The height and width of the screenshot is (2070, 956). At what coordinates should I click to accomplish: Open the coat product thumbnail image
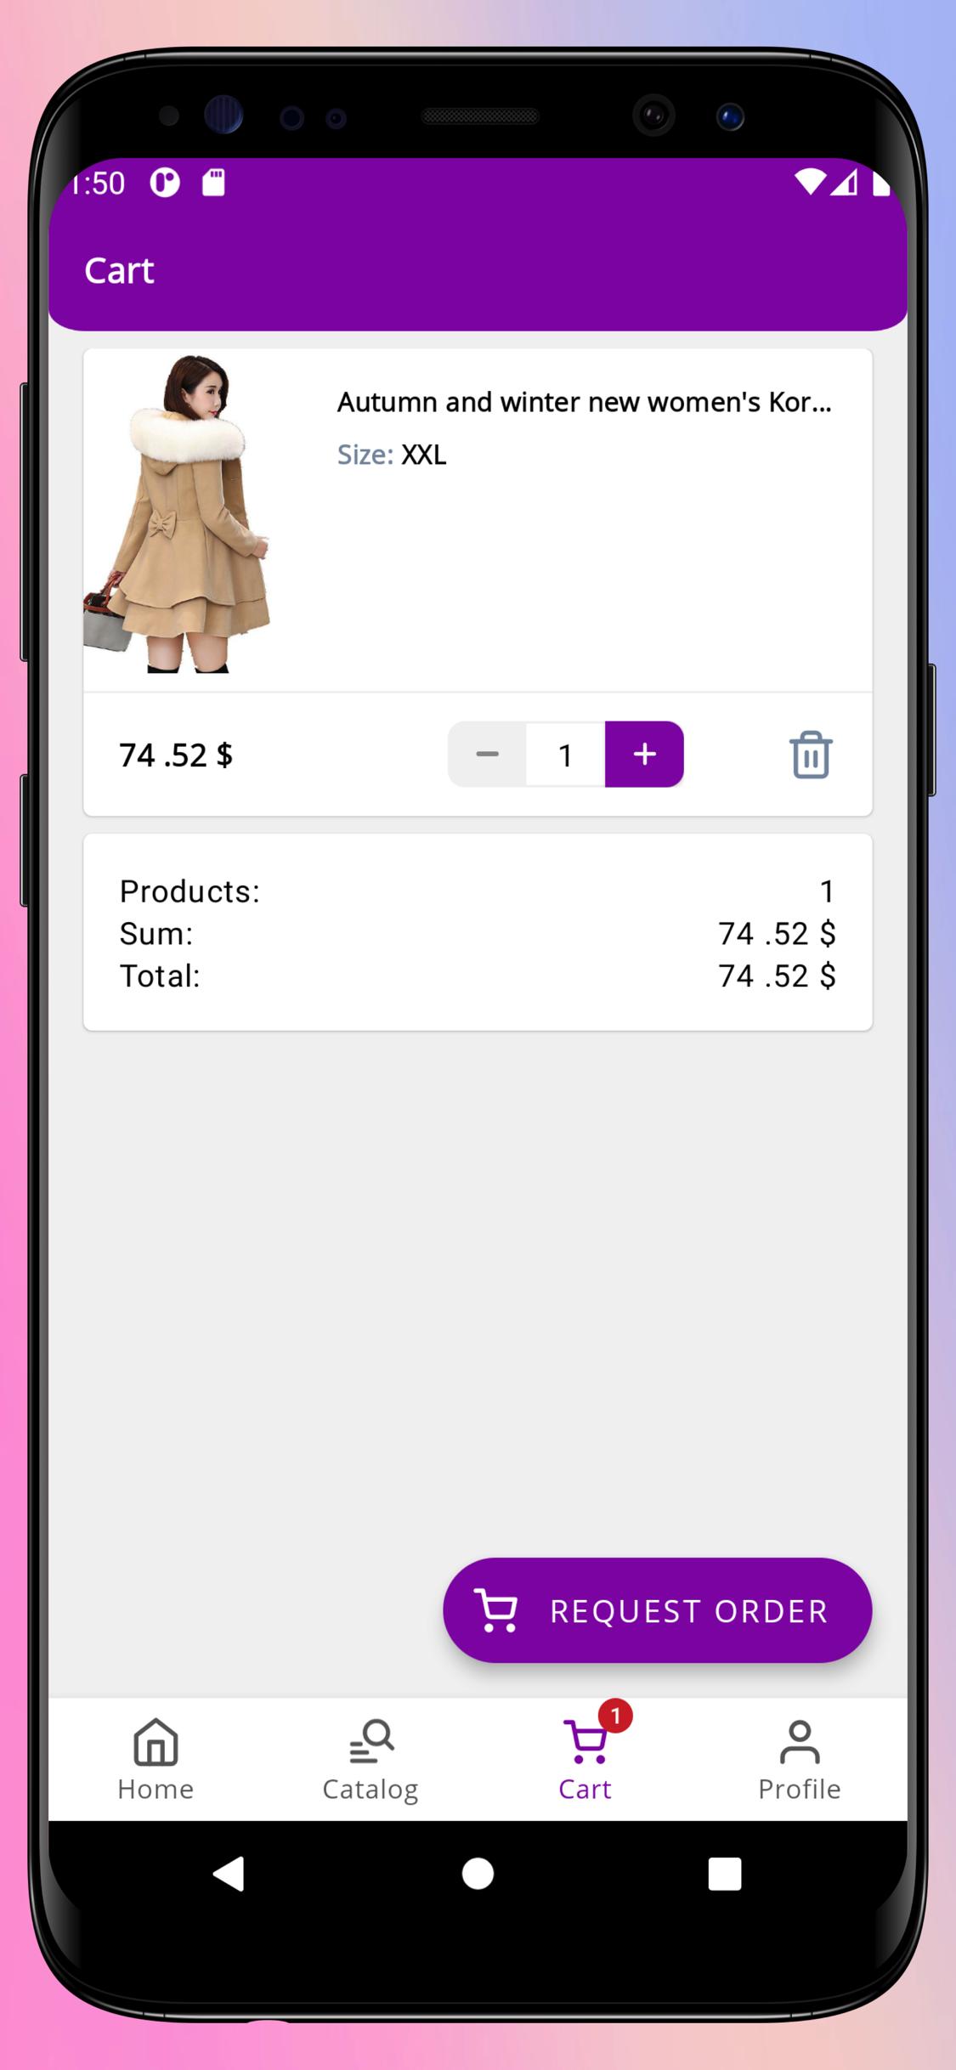177,514
